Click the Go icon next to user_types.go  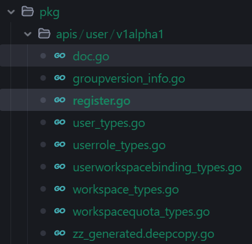click(x=60, y=122)
